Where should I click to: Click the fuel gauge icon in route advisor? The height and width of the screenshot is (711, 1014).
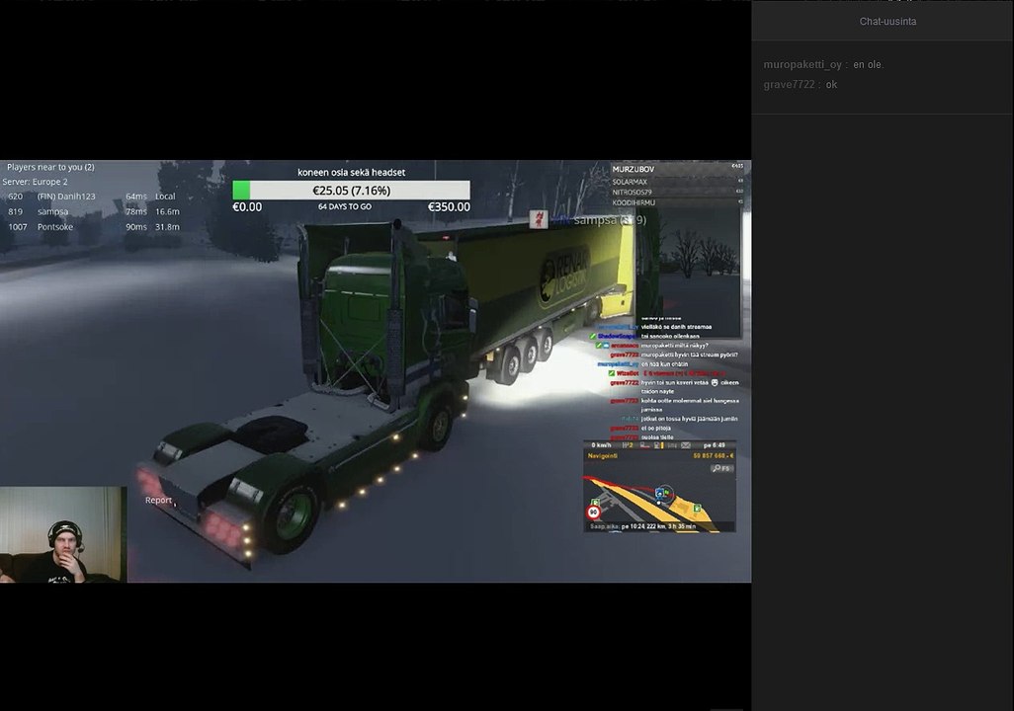(657, 445)
